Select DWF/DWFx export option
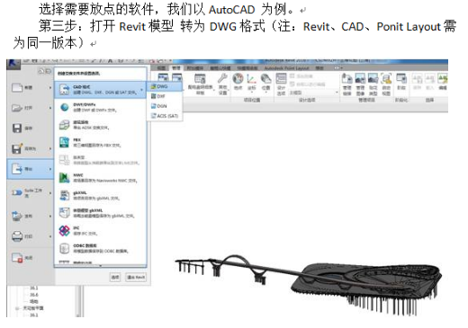 (100, 107)
